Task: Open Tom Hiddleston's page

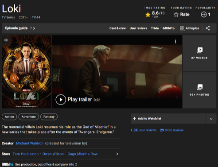Action: pyautogui.click(x=26, y=154)
